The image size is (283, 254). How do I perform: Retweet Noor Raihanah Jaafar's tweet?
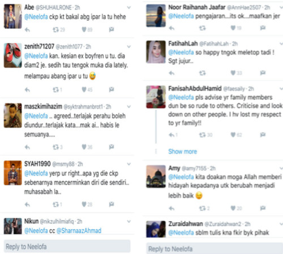point(203,28)
